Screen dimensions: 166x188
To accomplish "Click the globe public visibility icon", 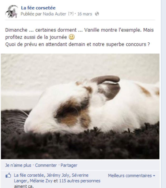I will pos(97,14).
